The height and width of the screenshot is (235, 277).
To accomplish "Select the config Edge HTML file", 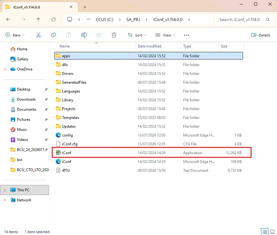I will click(x=149, y=135).
